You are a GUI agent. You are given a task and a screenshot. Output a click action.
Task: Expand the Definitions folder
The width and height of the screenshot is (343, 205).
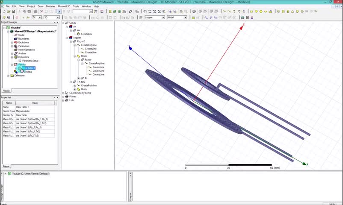(8, 76)
